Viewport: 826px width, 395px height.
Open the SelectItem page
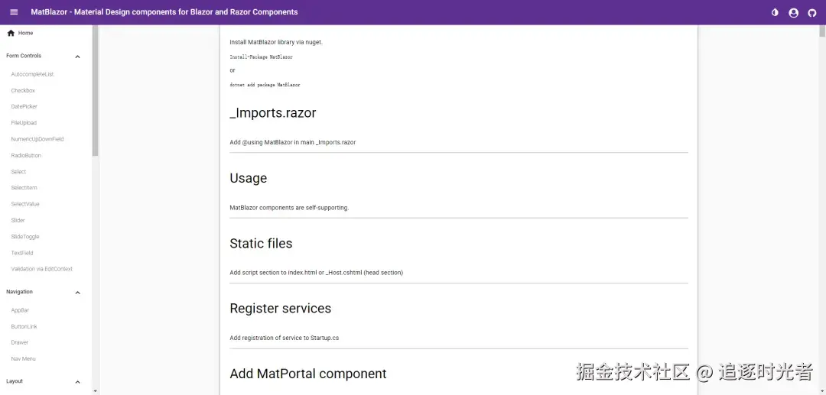coord(24,188)
